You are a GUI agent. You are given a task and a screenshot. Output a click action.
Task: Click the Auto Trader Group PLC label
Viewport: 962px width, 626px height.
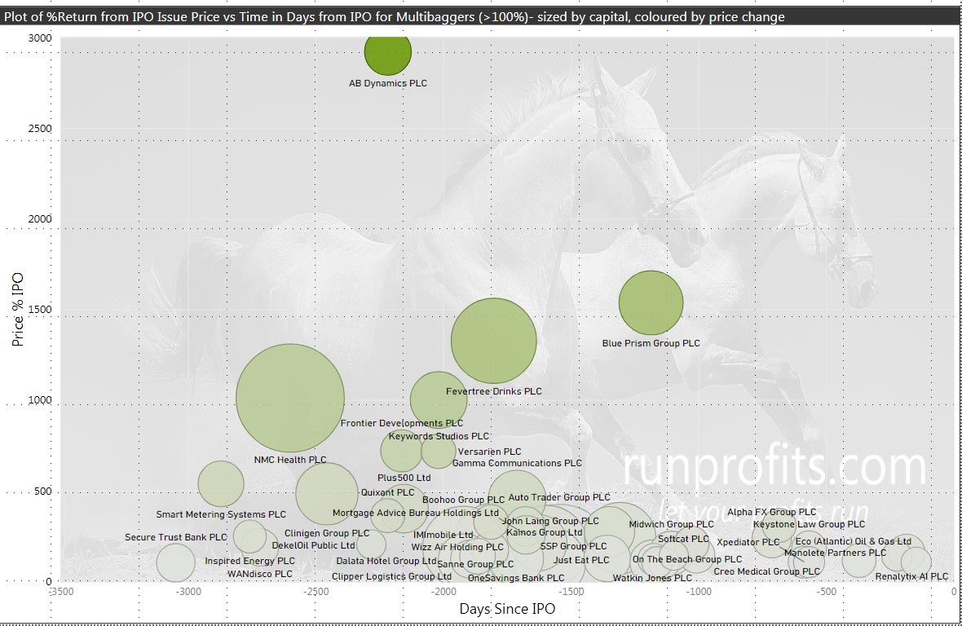tap(558, 497)
